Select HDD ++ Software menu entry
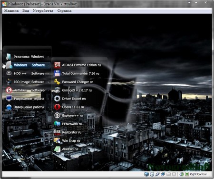 point(27,73)
